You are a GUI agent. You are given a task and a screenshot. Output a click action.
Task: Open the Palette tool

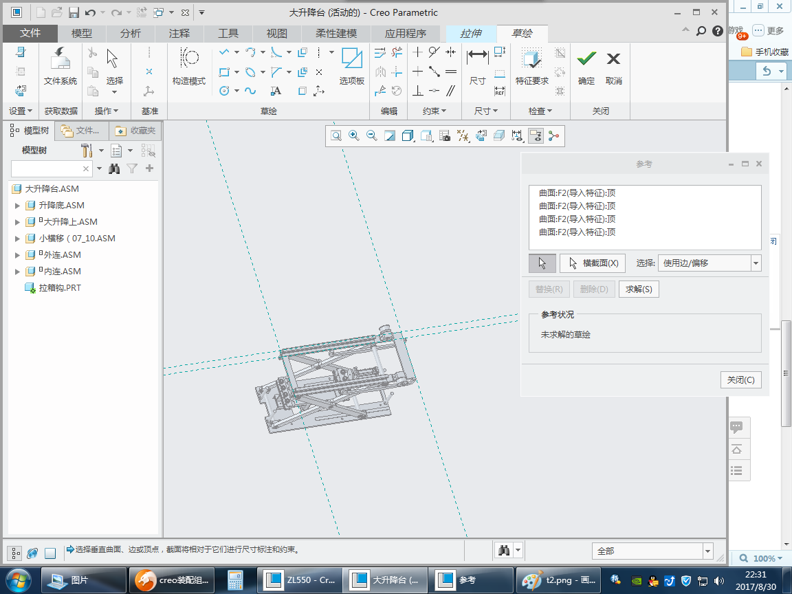351,58
